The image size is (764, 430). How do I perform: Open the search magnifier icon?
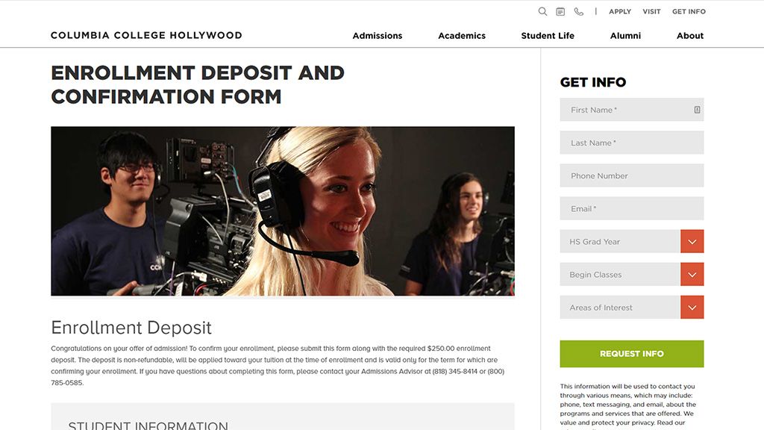coord(542,11)
